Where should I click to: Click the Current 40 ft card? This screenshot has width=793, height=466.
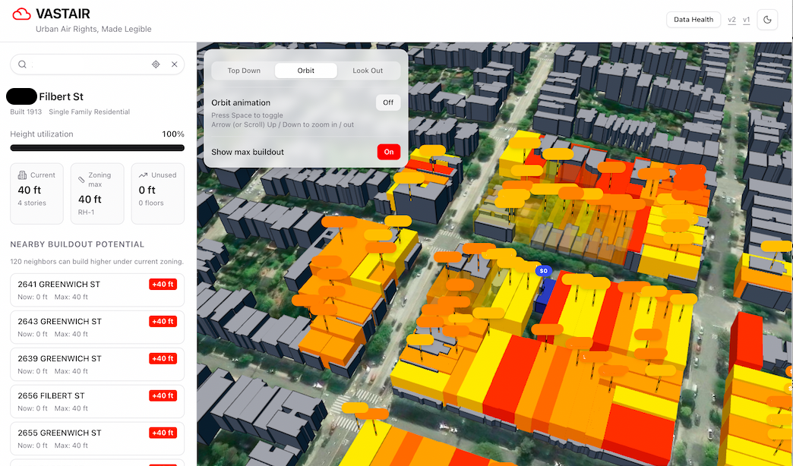coord(37,194)
